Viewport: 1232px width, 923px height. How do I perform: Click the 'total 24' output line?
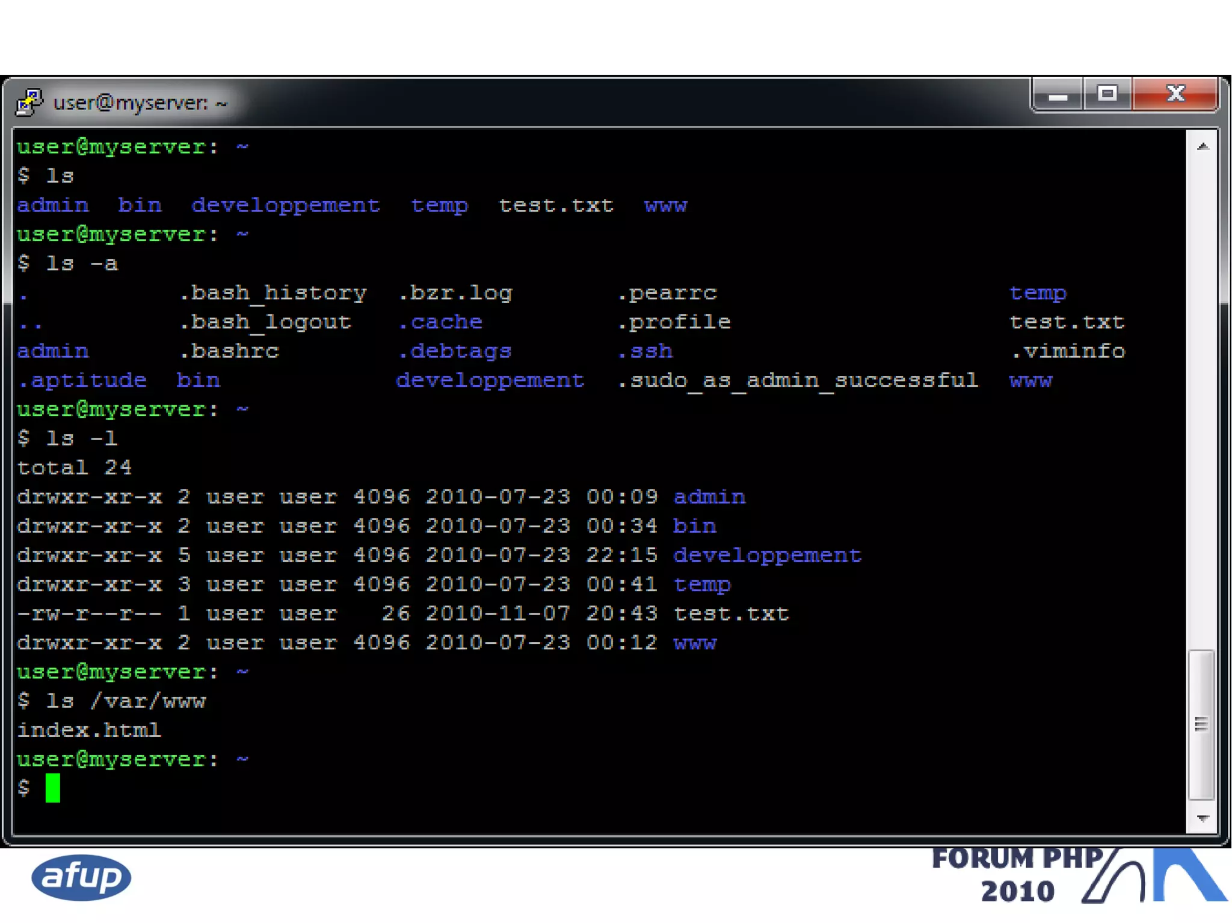tap(75, 468)
